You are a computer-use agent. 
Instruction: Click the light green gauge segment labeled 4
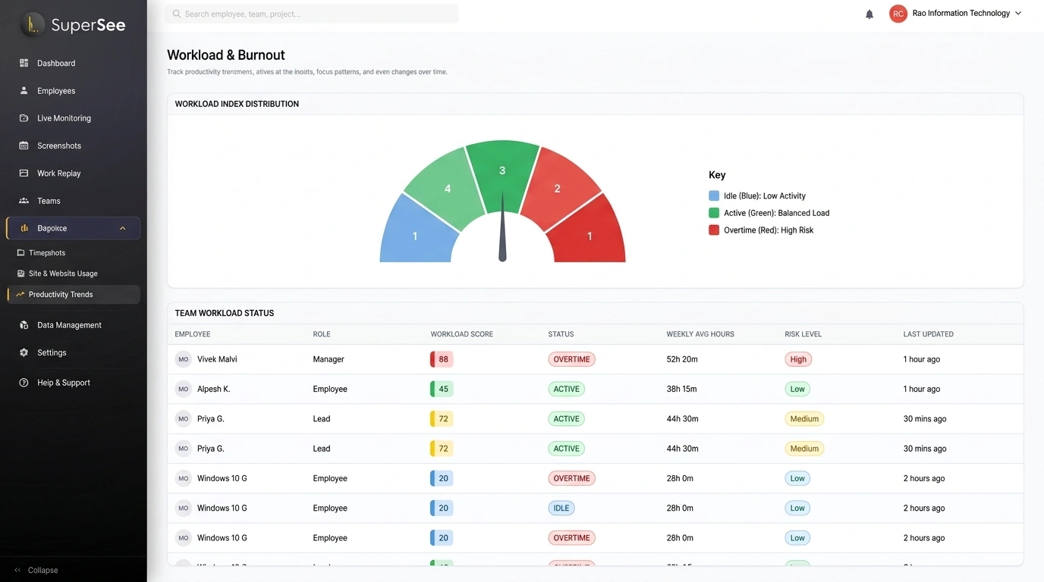pyautogui.click(x=447, y=187)
